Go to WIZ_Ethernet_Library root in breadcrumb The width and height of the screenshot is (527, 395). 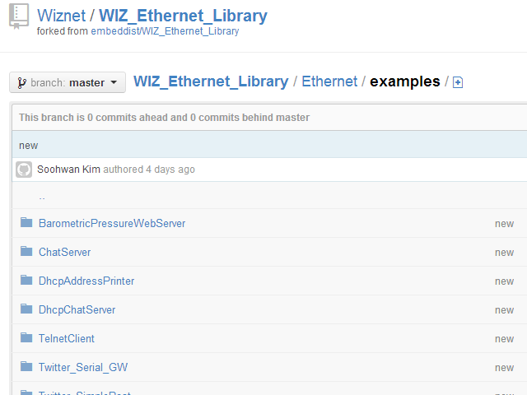click(211, 81)
